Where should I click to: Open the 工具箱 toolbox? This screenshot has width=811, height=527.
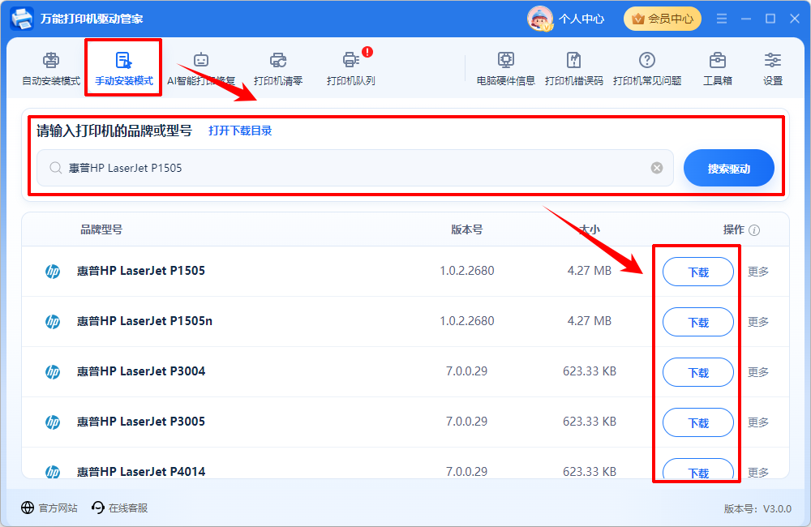pos(718,68)
